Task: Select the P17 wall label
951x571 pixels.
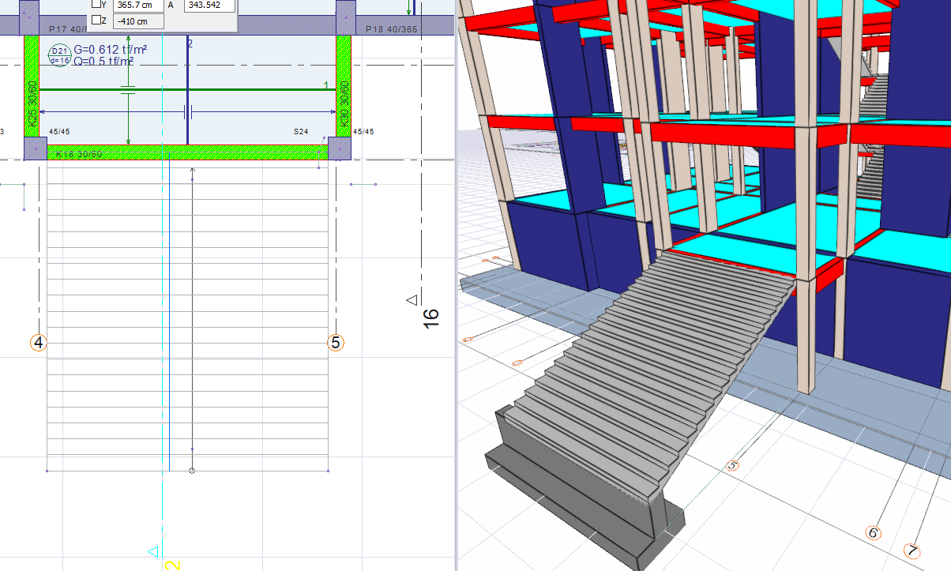Action: [x=67, y=29]
